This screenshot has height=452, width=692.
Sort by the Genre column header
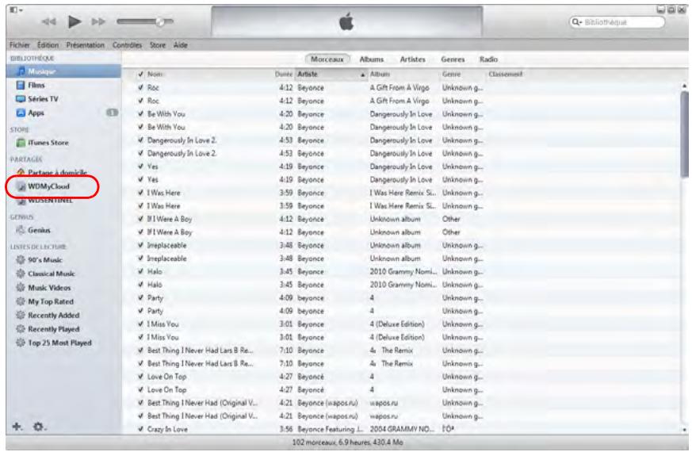tap(451, 75)
